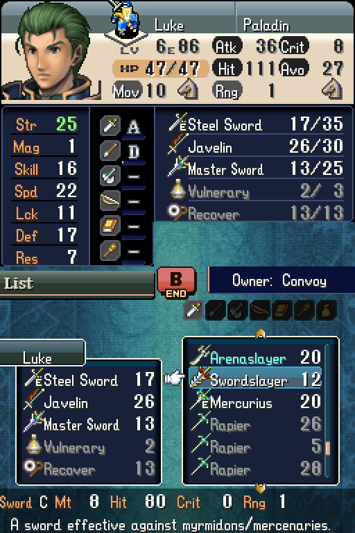The image size is (355, 533).
Task: Select the lance filter tab icon
Action: point(216,310)
